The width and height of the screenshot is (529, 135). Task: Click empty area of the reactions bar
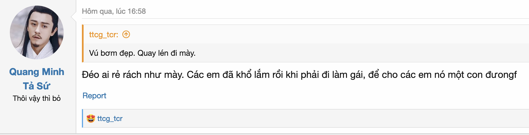pos(309,118)
